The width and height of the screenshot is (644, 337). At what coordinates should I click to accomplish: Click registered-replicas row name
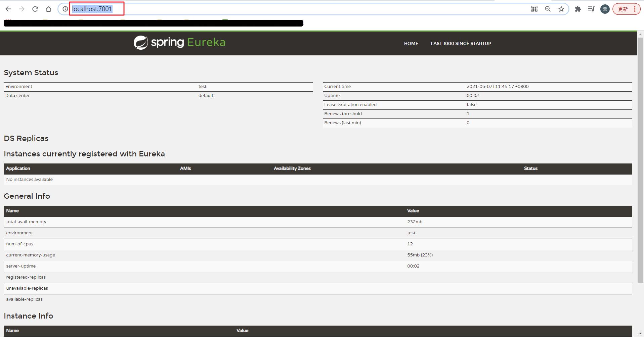click(26, 277)
